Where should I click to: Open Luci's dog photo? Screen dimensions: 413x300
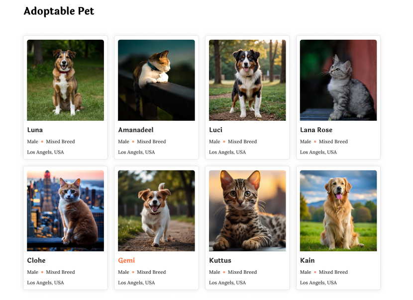[x=247, y=80]
